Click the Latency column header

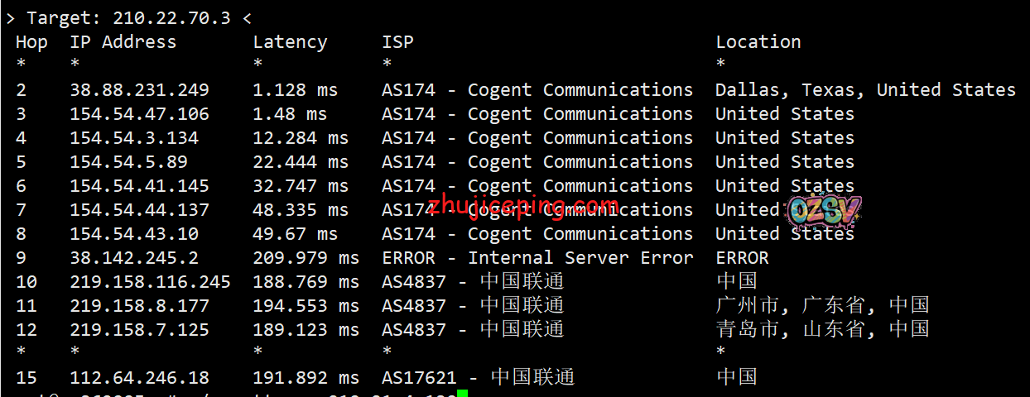290,42
